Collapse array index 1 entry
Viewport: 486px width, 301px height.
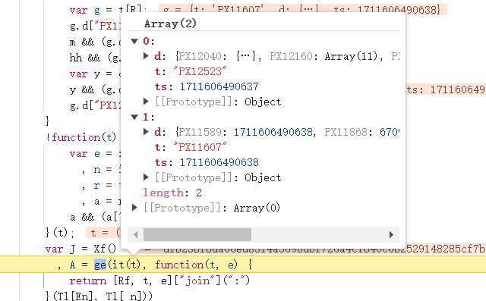[x=134, y=117]
